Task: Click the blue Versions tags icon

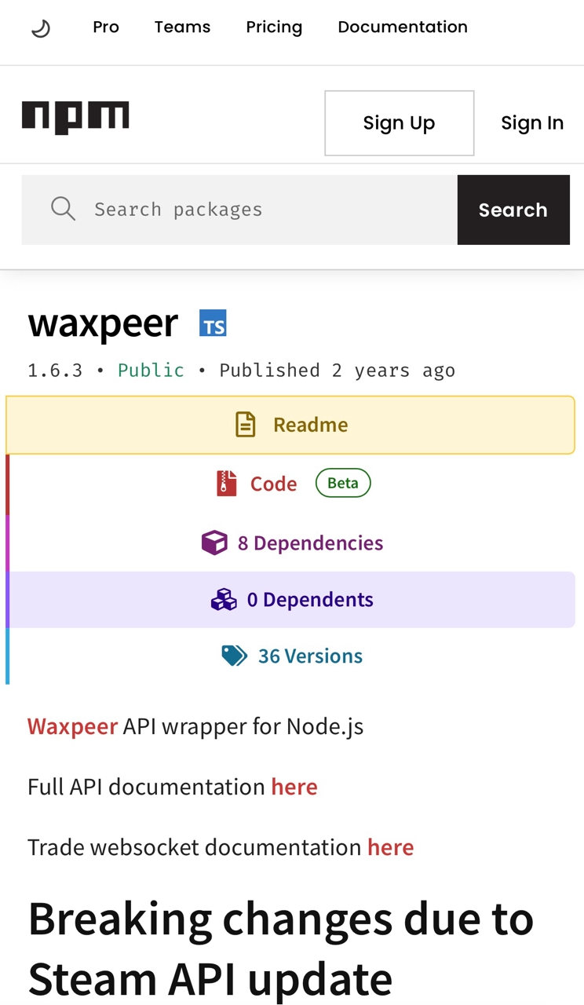Action: coord(235,656)
